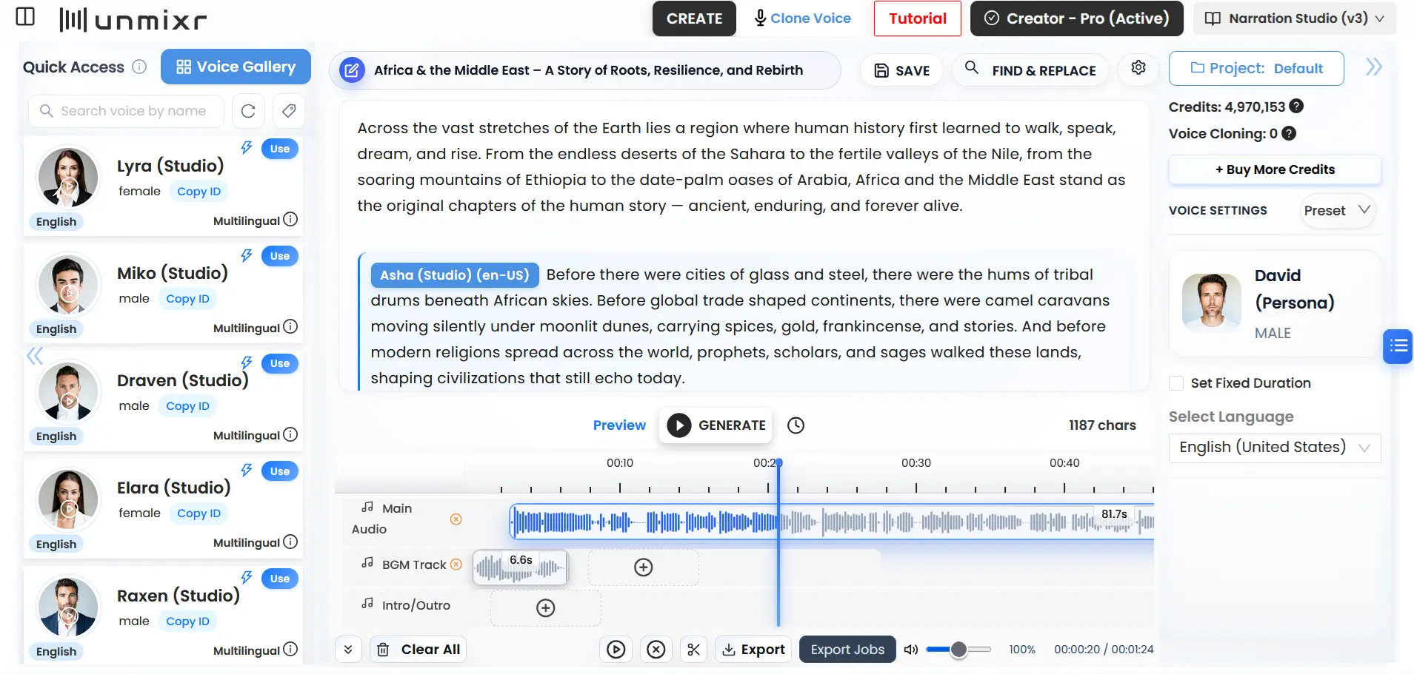Open the settings gear beside FIND & REPLACE
Screen dimensions: 1414x674
(x=1138, y=68)
